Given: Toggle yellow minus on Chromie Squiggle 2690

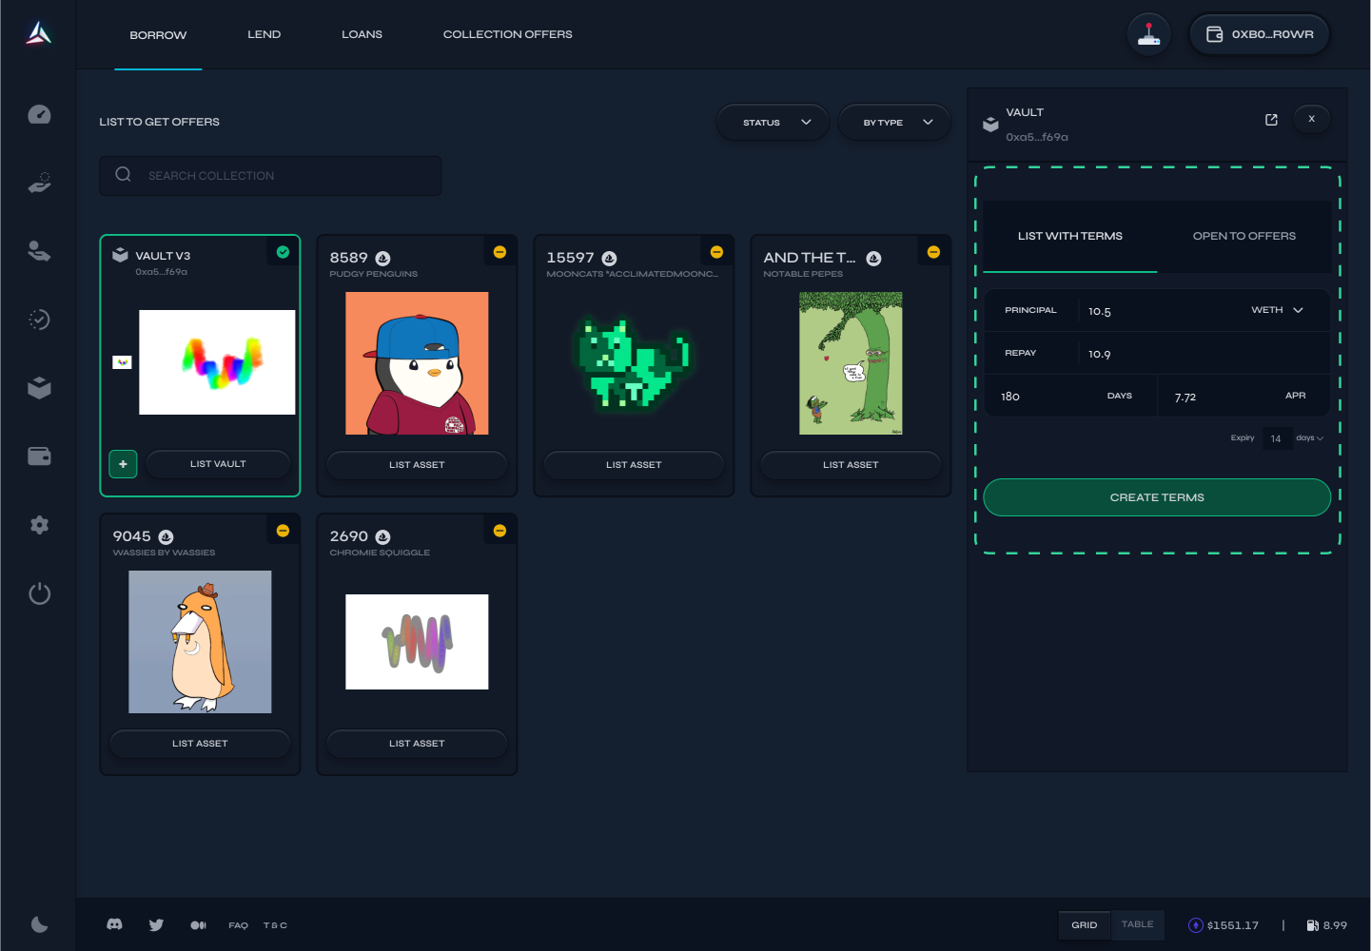Looking at the screenshot, I should coord(499,531).
